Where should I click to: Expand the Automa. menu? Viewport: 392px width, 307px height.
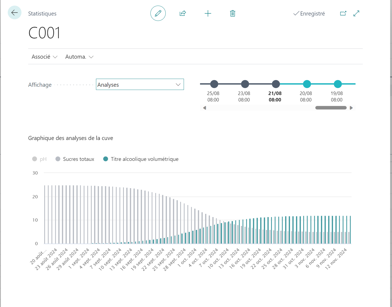(79, 57)
